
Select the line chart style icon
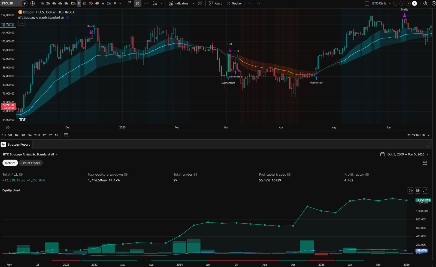click(146, 4)
